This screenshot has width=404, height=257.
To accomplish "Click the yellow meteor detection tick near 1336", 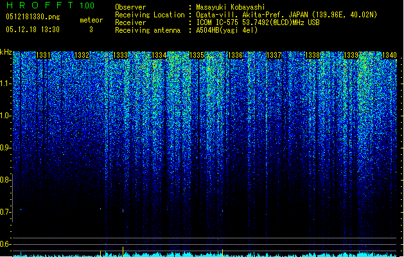I will (222, 253).
